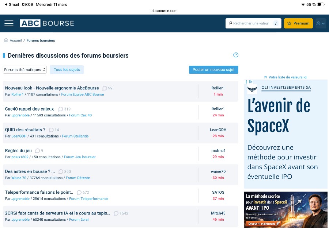Click the ABC Bourse logo
Viewport: 329px width, 228px height.
[47, 23]
